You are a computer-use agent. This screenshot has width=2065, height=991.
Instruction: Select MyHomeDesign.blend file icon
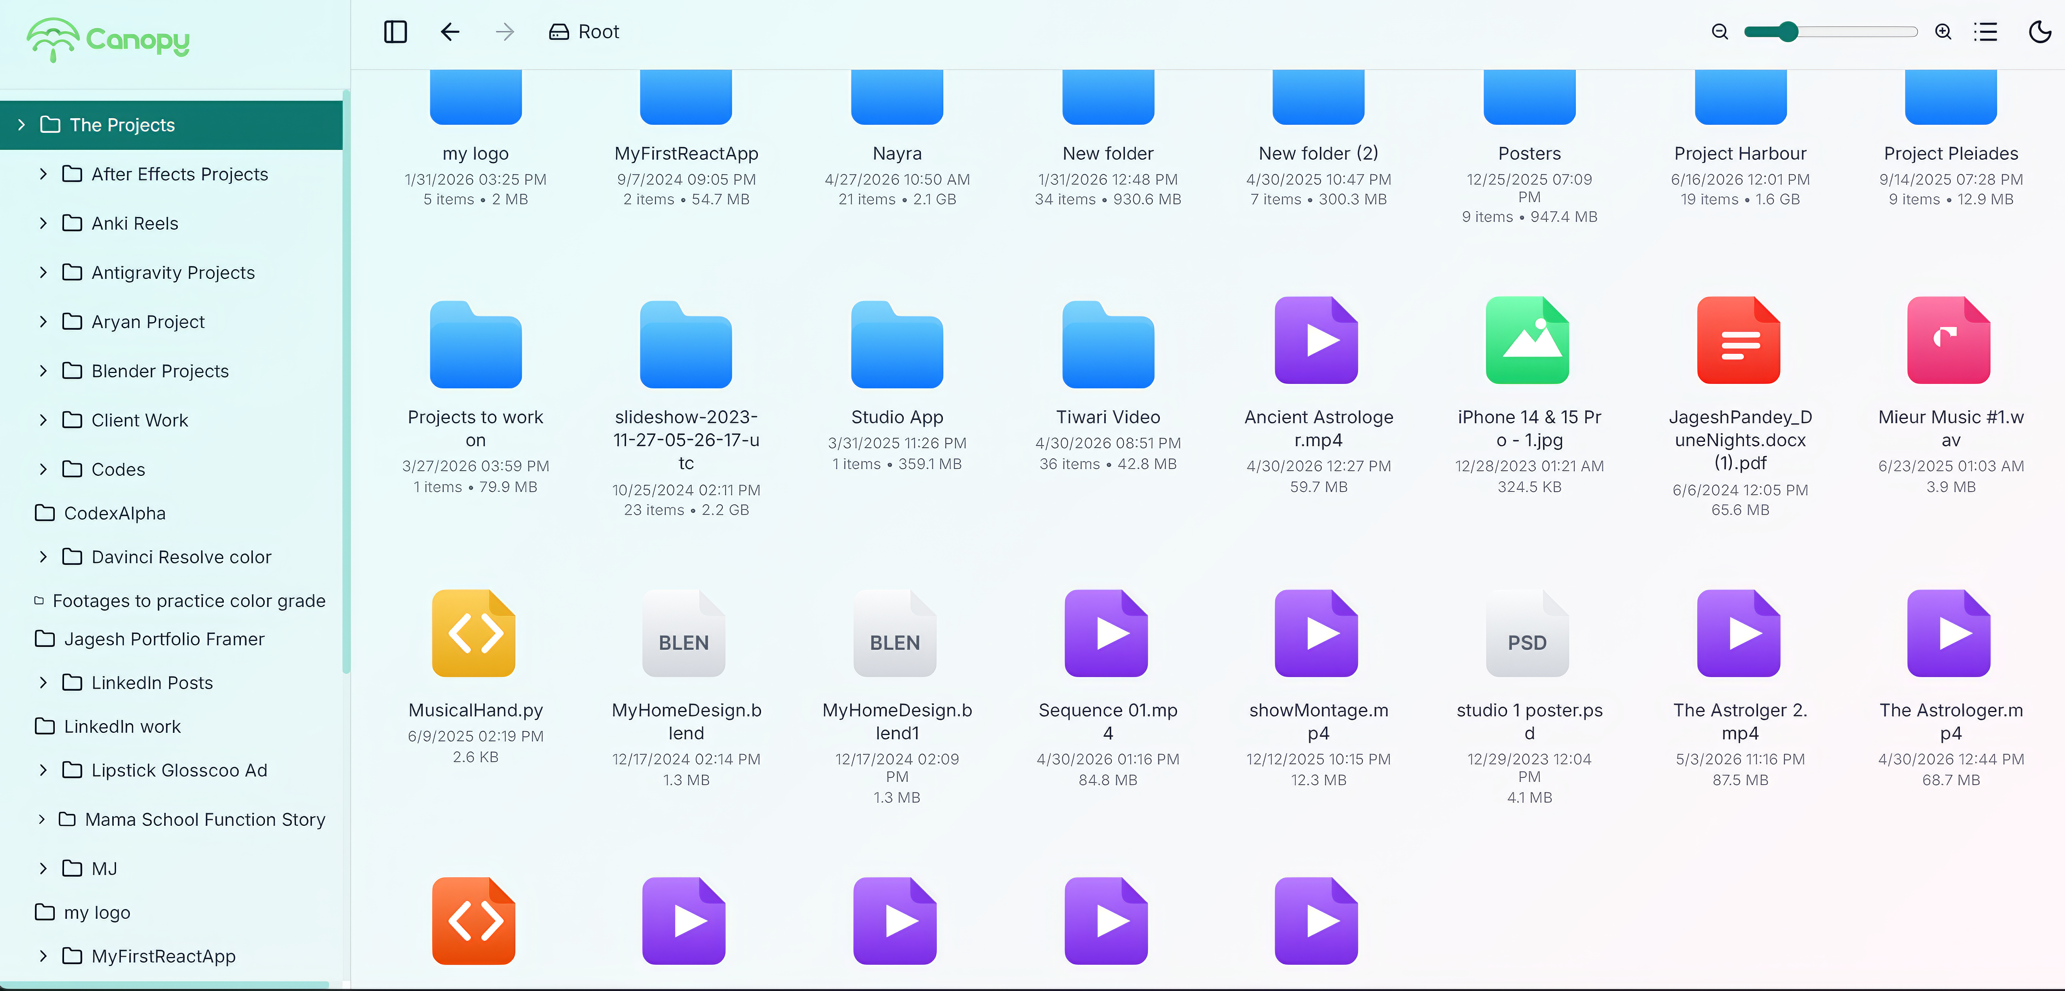684,634
